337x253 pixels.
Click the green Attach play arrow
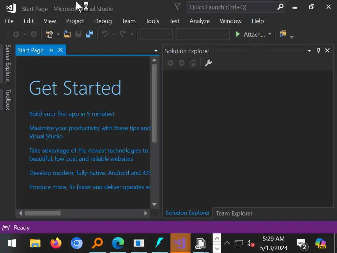(x=238, y=34)
